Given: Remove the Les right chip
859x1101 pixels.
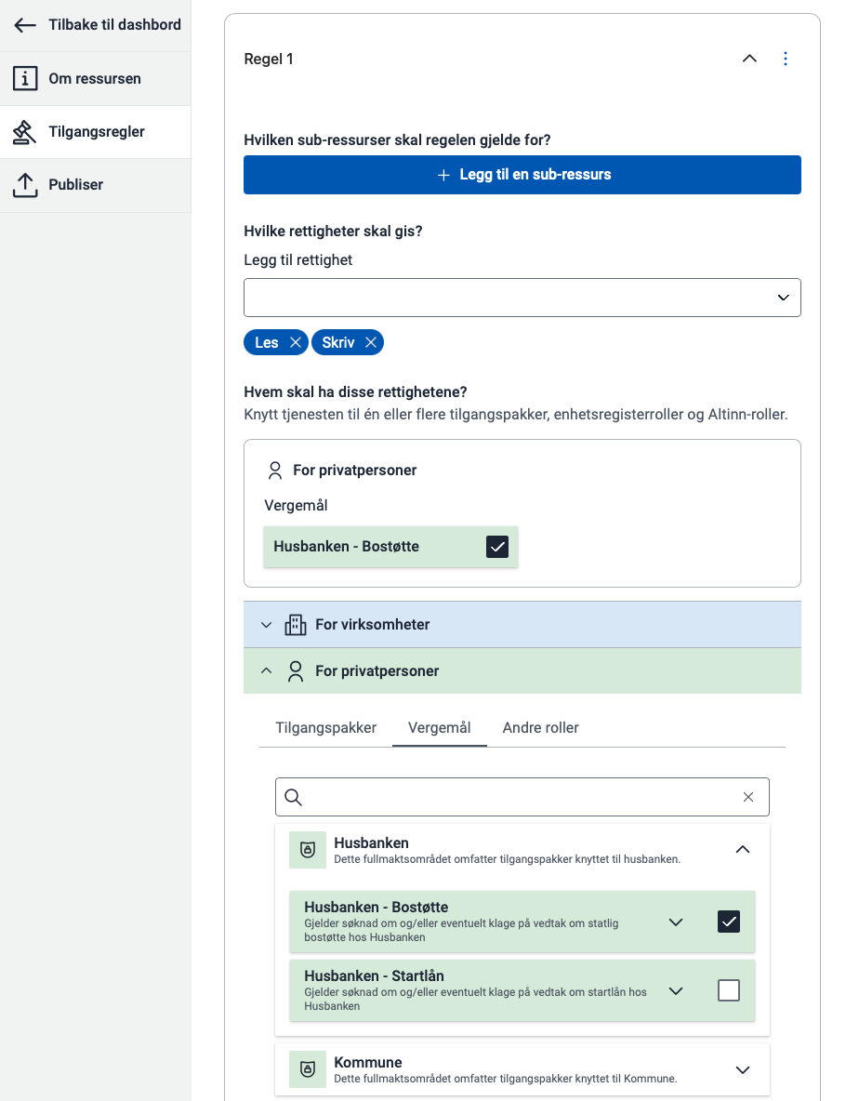Looking at the screenshot, I should (296, 343).
